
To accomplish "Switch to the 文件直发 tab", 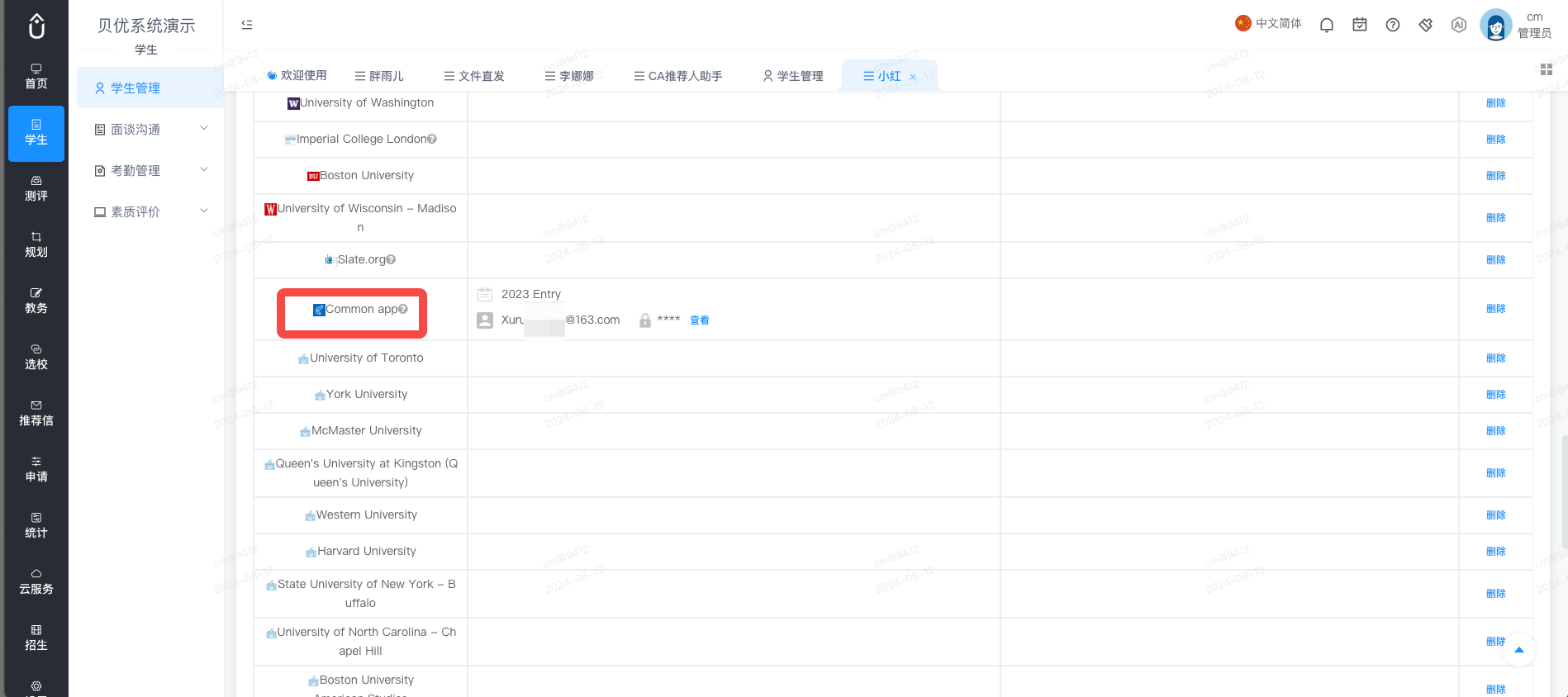I will (474, 76).
